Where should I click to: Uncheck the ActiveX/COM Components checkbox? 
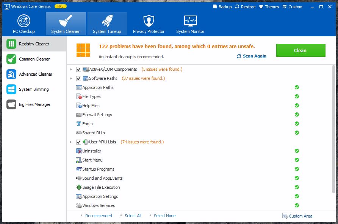tap(78, 69)
